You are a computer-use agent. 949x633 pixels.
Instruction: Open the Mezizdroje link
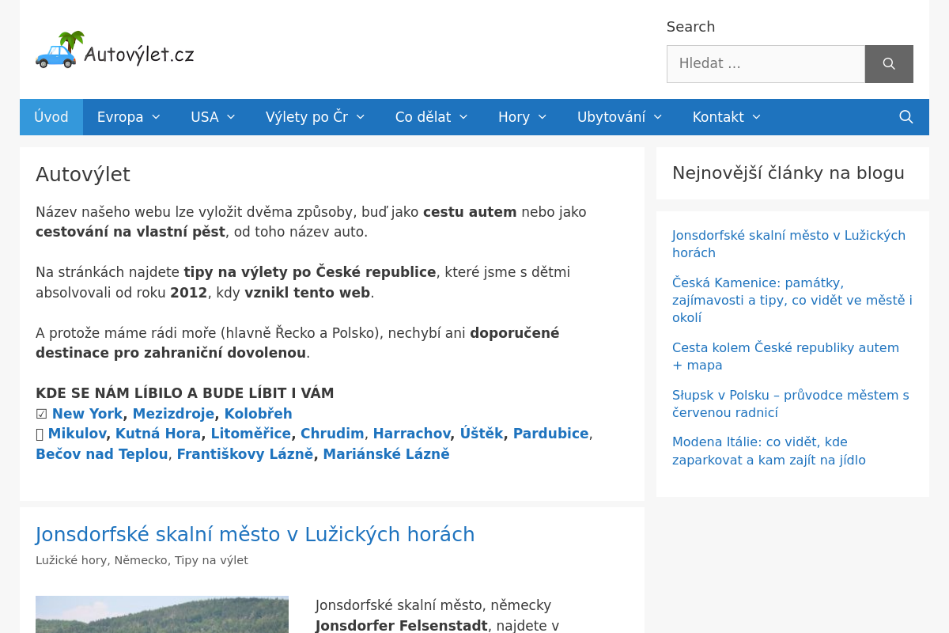pos(173,414)
